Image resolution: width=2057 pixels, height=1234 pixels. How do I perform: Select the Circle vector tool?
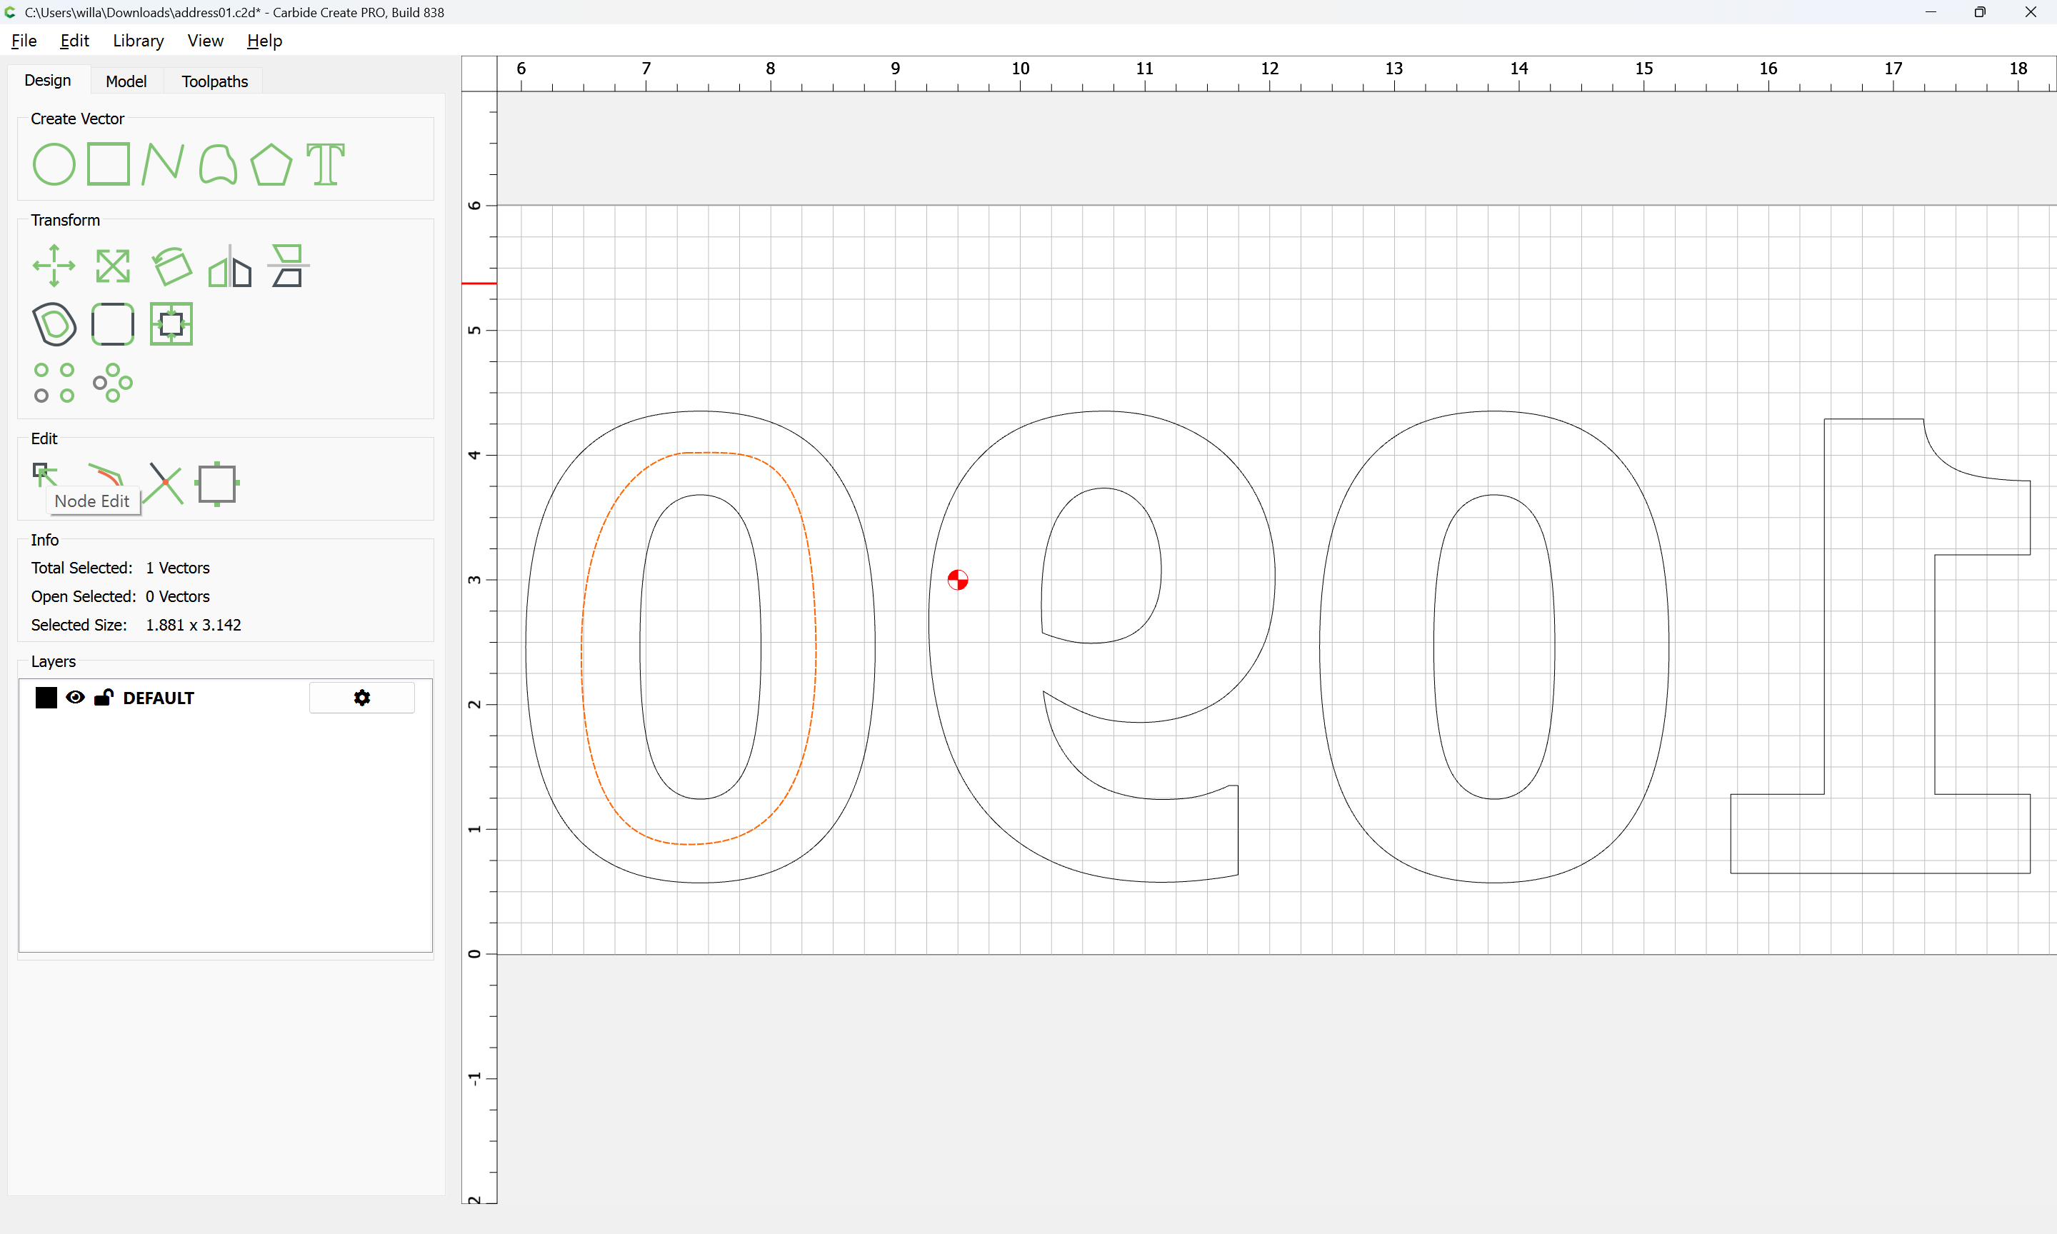(x=54, y=164)
